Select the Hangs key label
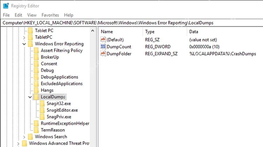The height and width of the screenshot is (147, 263). (47, 90)
